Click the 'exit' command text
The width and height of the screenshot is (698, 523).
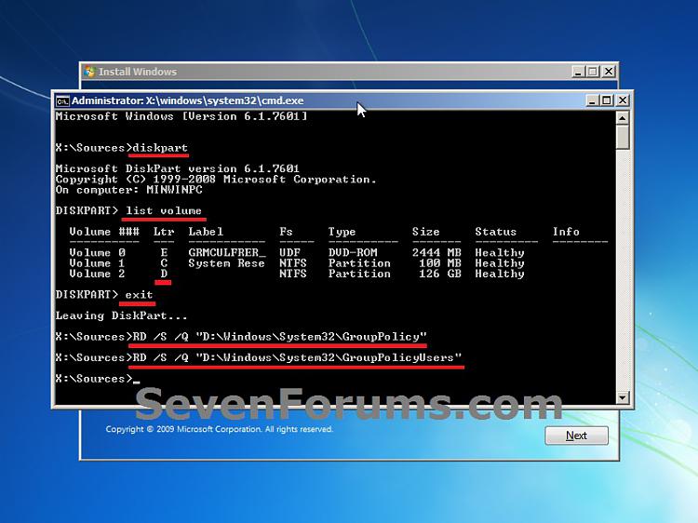click(139, 295)
